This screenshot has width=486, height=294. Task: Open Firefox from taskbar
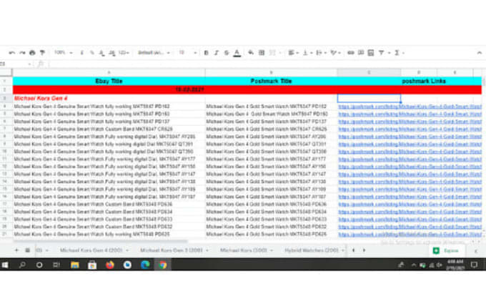[x=110, y=265]
